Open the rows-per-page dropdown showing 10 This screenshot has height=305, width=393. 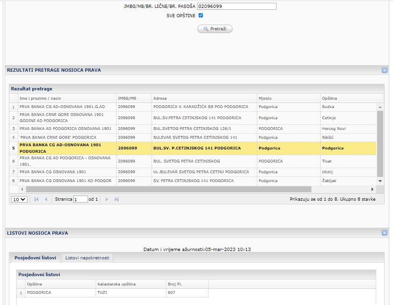pos(19,199)
